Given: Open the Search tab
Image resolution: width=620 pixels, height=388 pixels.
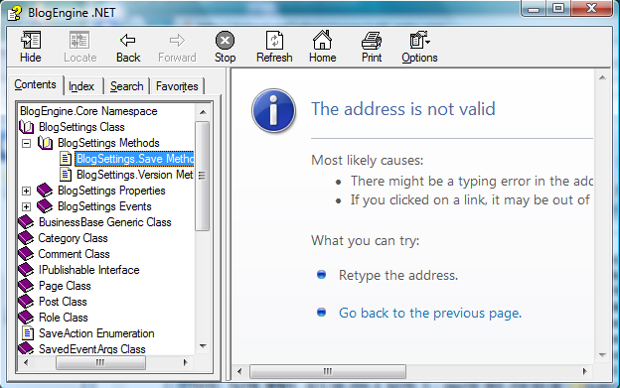Looking at the screenshot, I should click(126, 86).
